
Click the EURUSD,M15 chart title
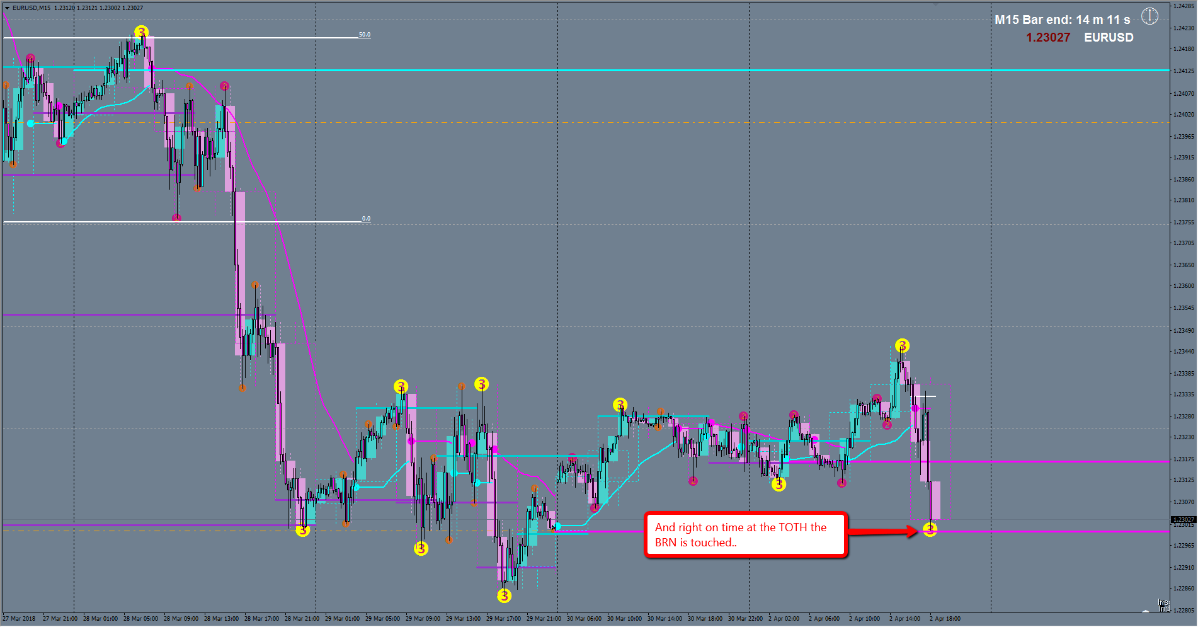coord(31,8)
